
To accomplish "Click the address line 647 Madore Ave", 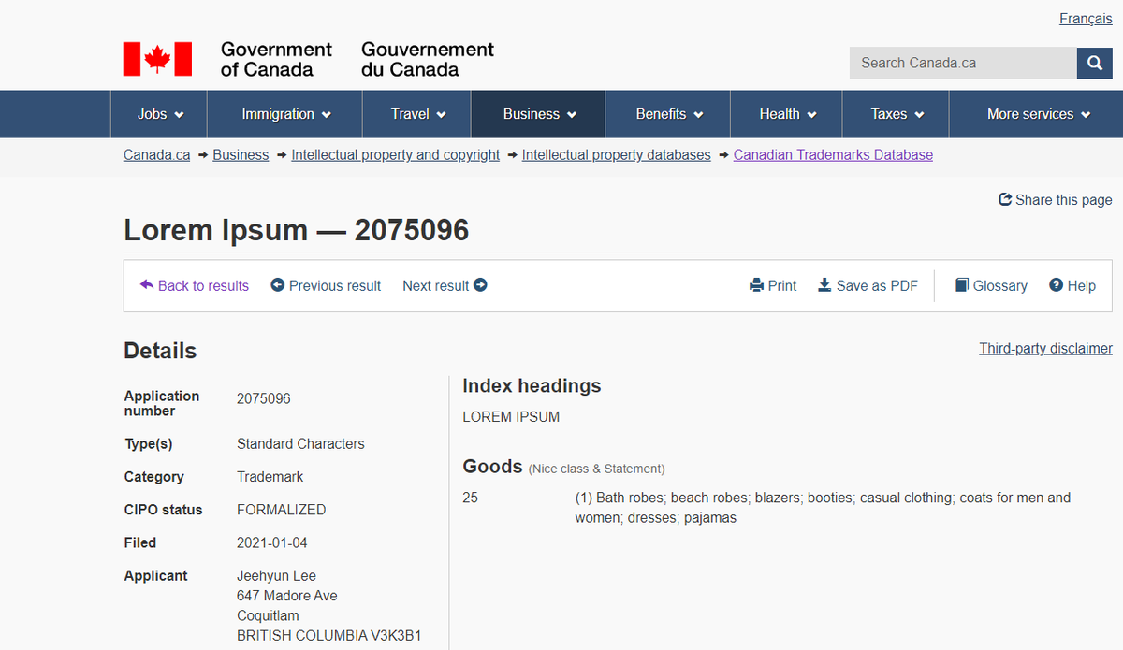I will click(x=287, y=596).
